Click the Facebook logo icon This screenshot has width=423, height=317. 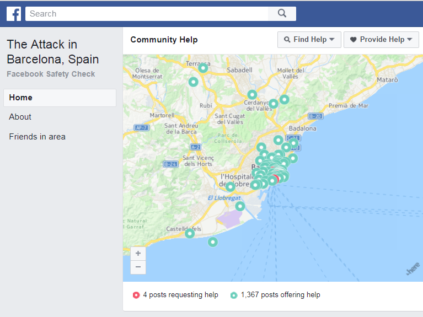click(x=14, y=14)
